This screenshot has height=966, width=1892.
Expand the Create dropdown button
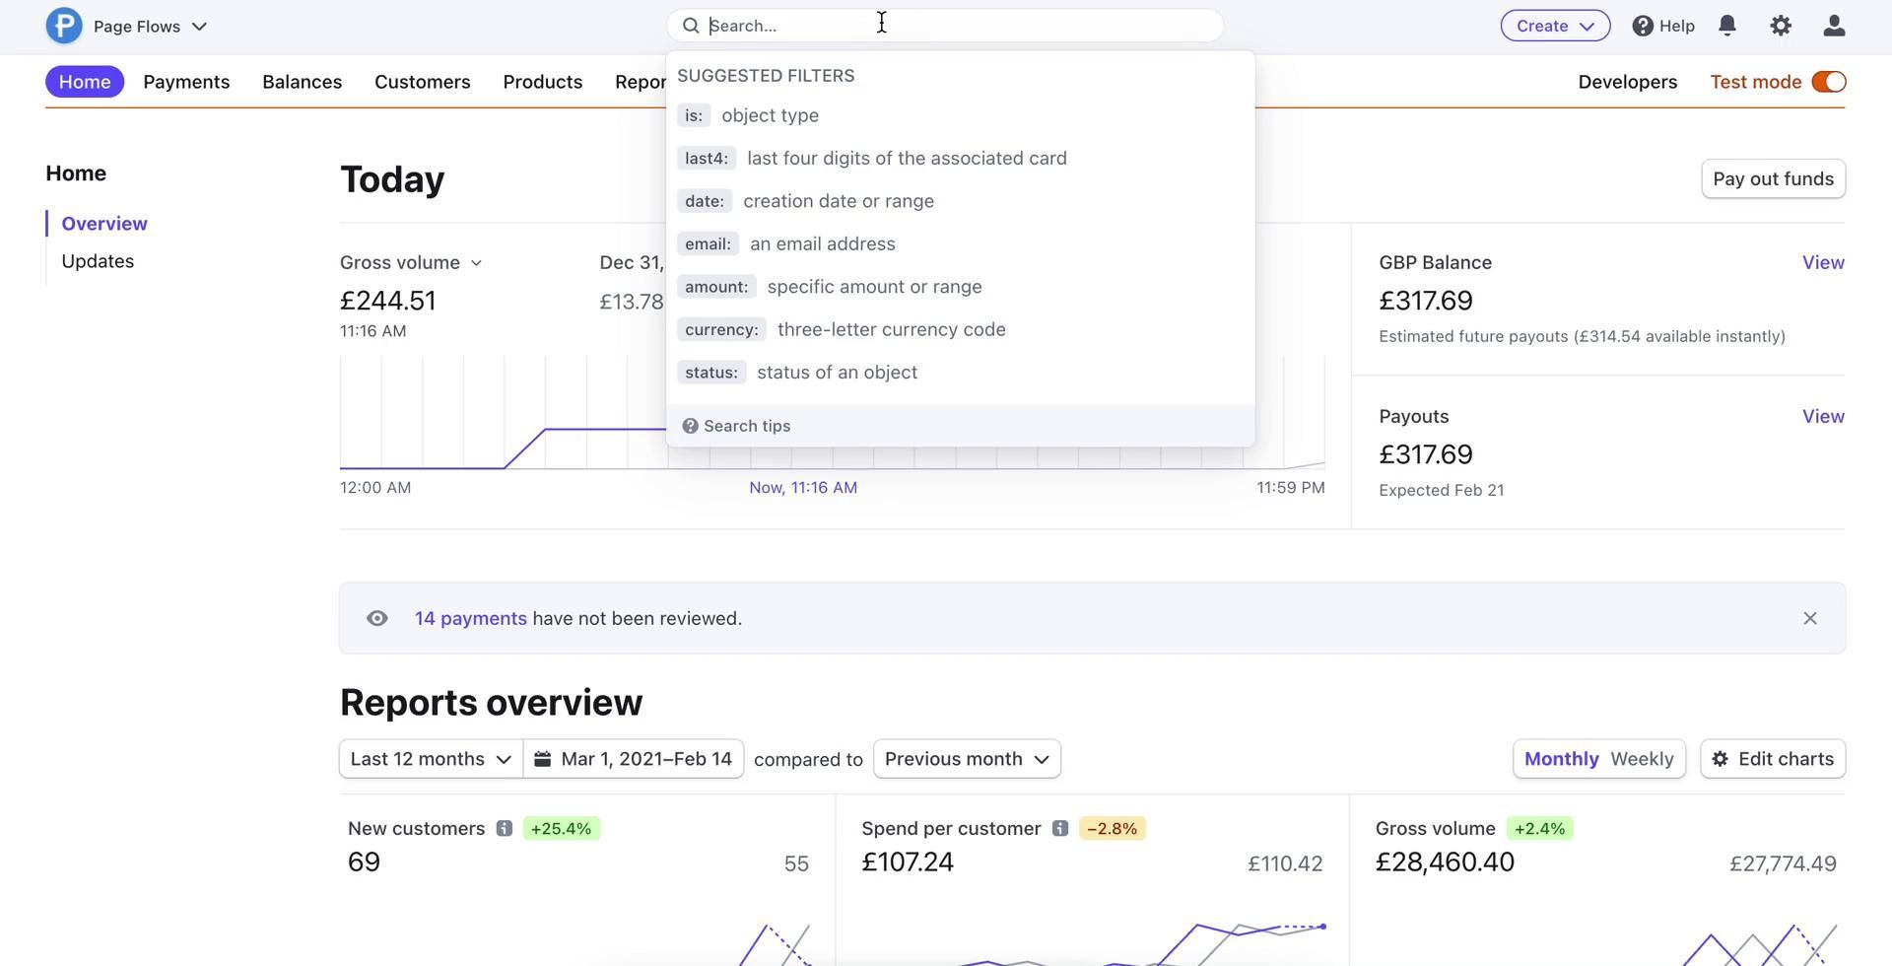click(1554, 26)
